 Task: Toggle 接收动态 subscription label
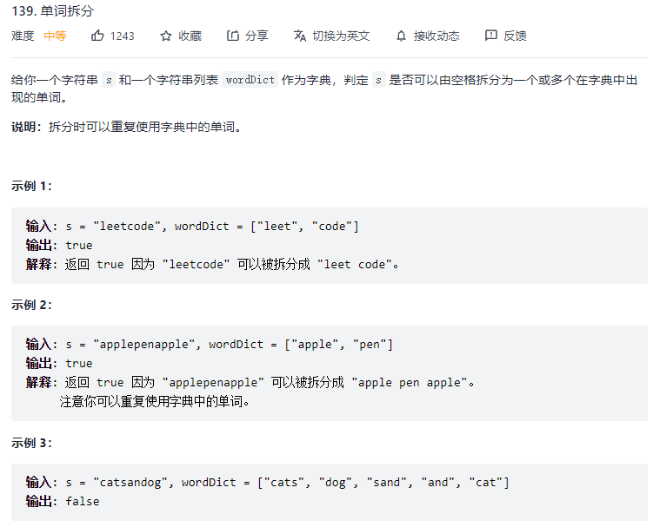pos(436,36)
